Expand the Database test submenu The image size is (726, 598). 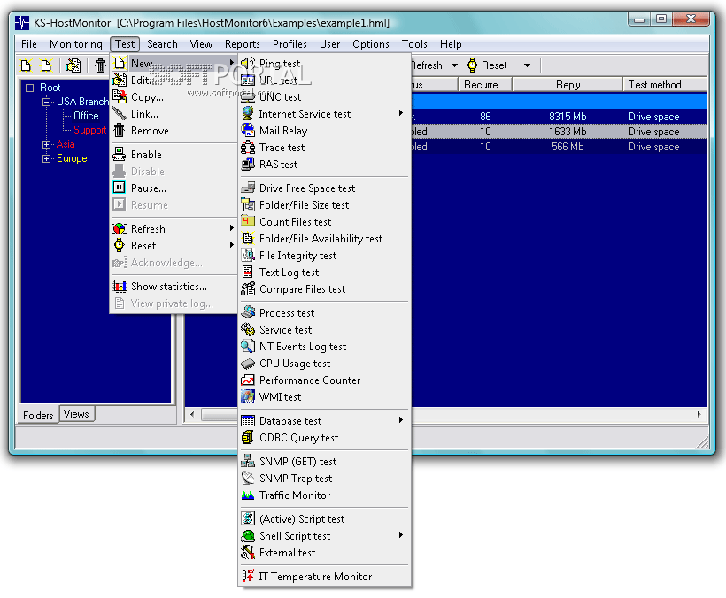(x=401, y=420)
